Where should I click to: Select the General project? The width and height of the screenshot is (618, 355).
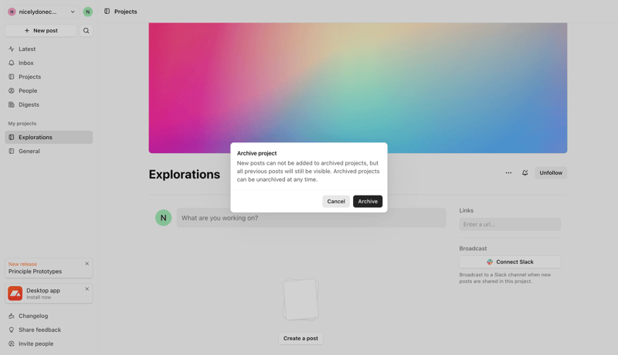click(x=29, y=152)
